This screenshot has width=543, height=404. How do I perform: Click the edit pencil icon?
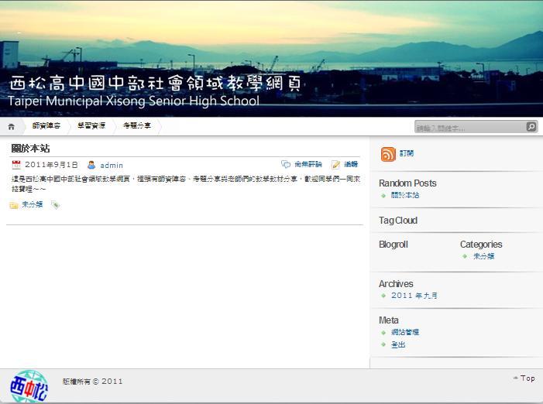(335, 164)
